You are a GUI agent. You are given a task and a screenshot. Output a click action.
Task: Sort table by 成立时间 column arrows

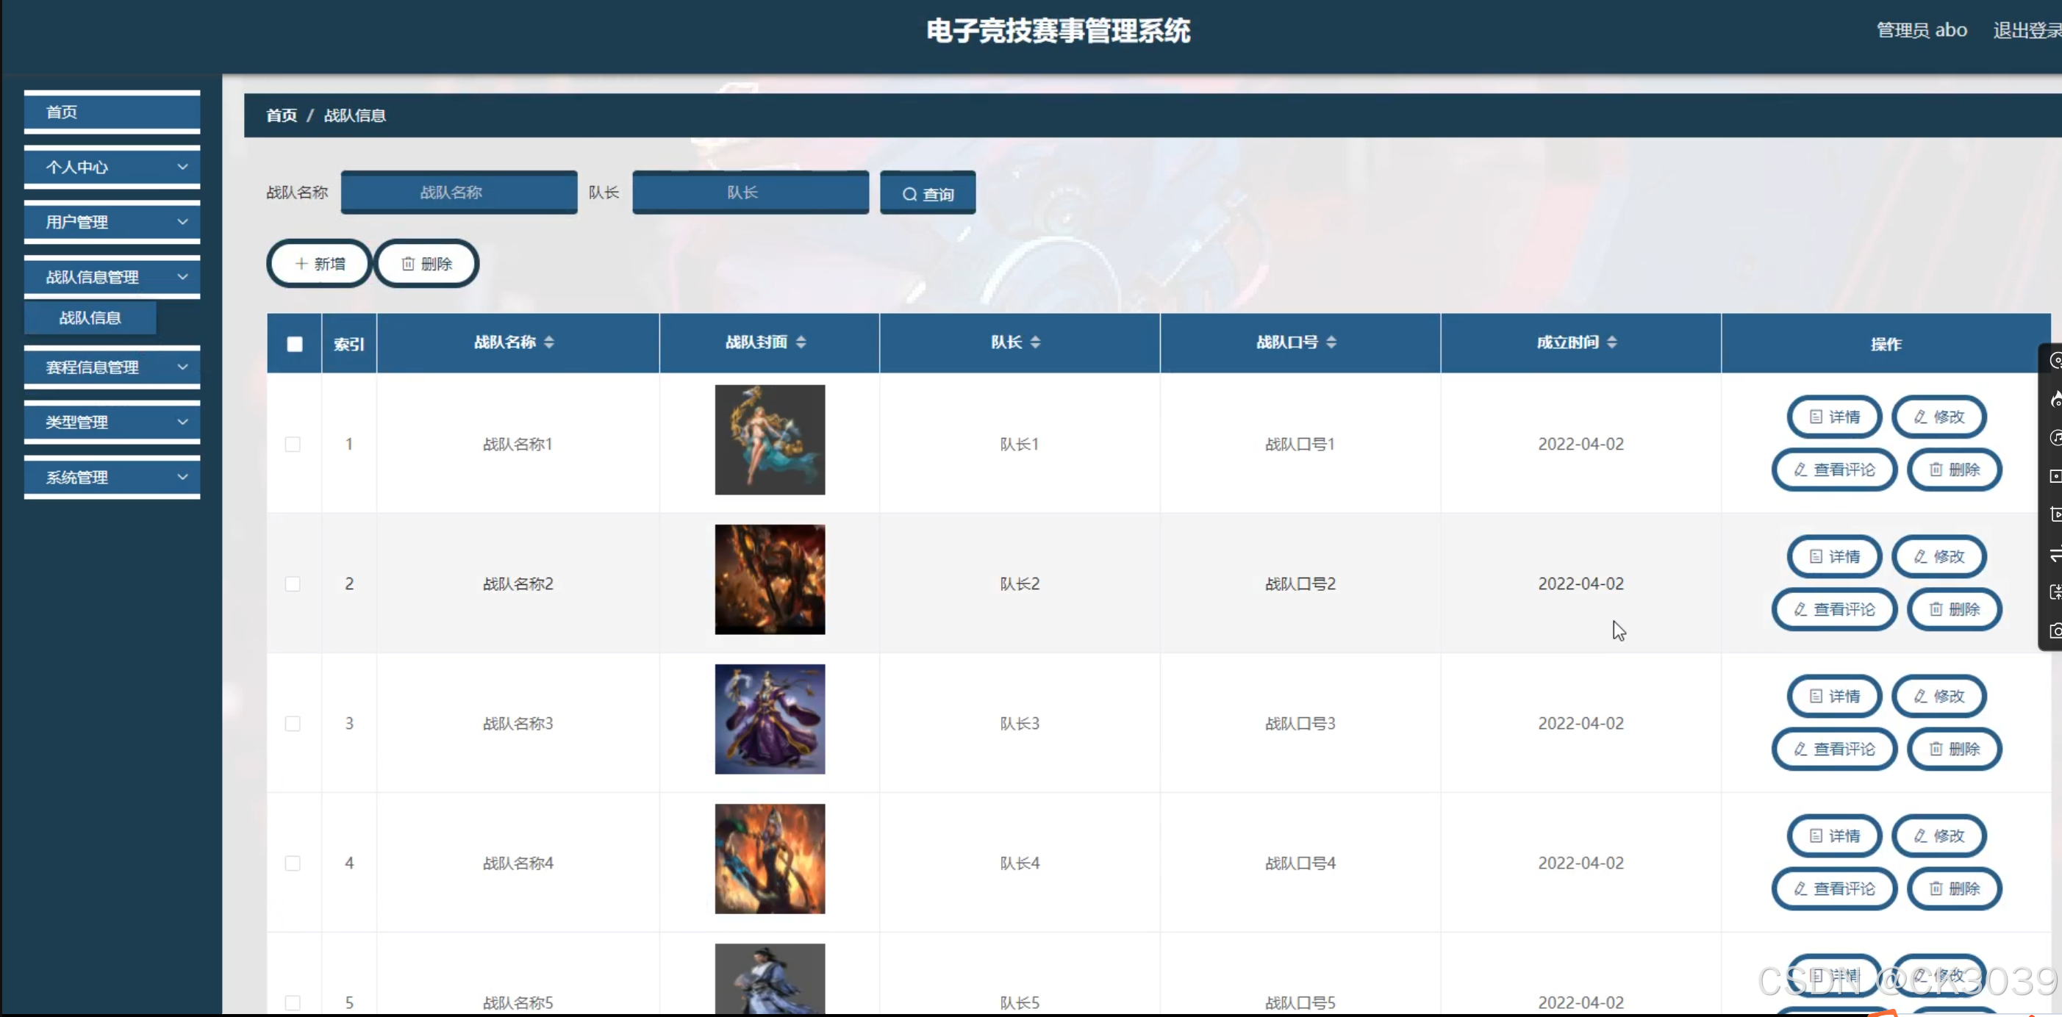(1612, 342)
